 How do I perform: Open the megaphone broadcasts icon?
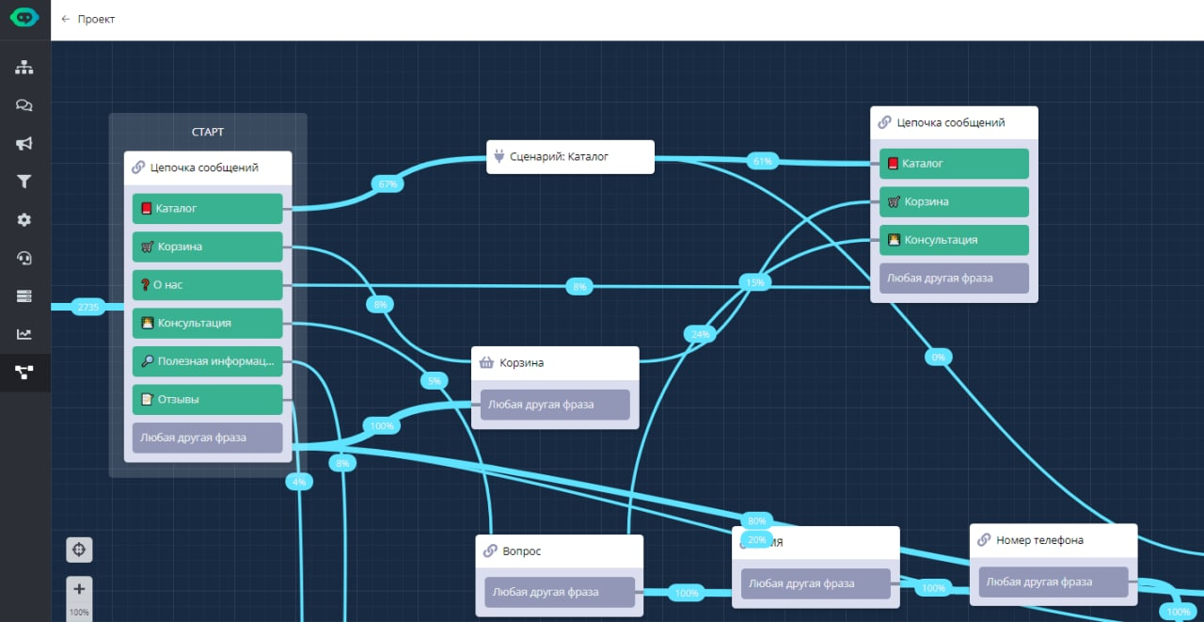click(x=24, y=144)
